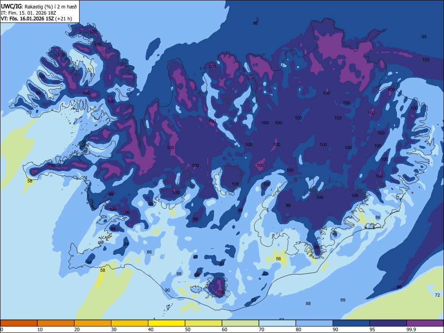This screenshot has height=333, width=444.
Task: Click the golden 30–40 legend swatch
Action: pos(130,323)
